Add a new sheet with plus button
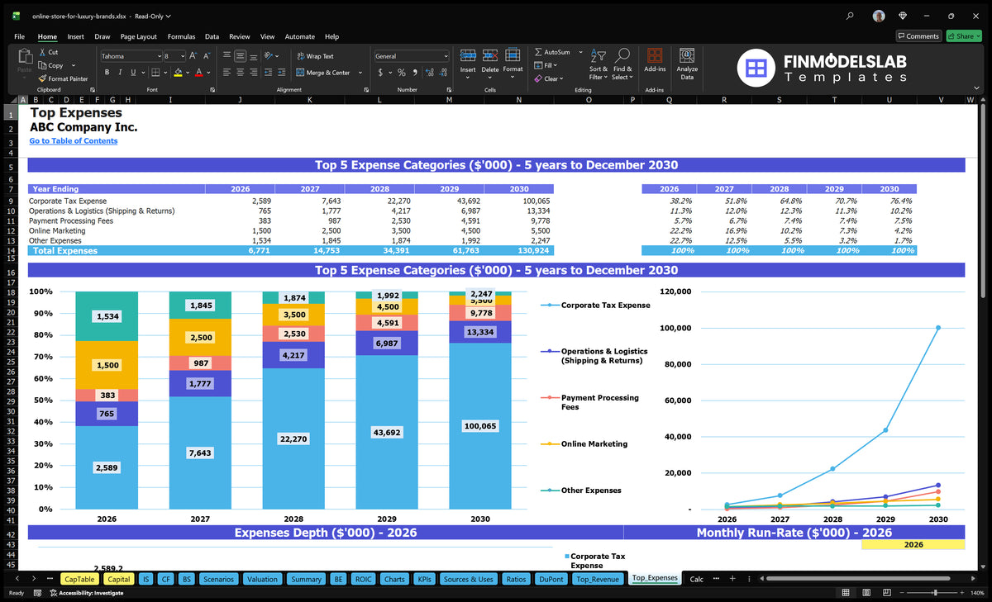The width and height of the screenshot is (992, 602). click(732, 579)
